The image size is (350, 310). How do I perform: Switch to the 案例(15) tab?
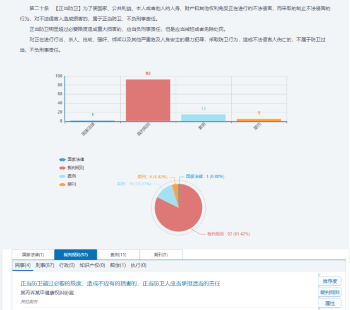pos(118,254)
